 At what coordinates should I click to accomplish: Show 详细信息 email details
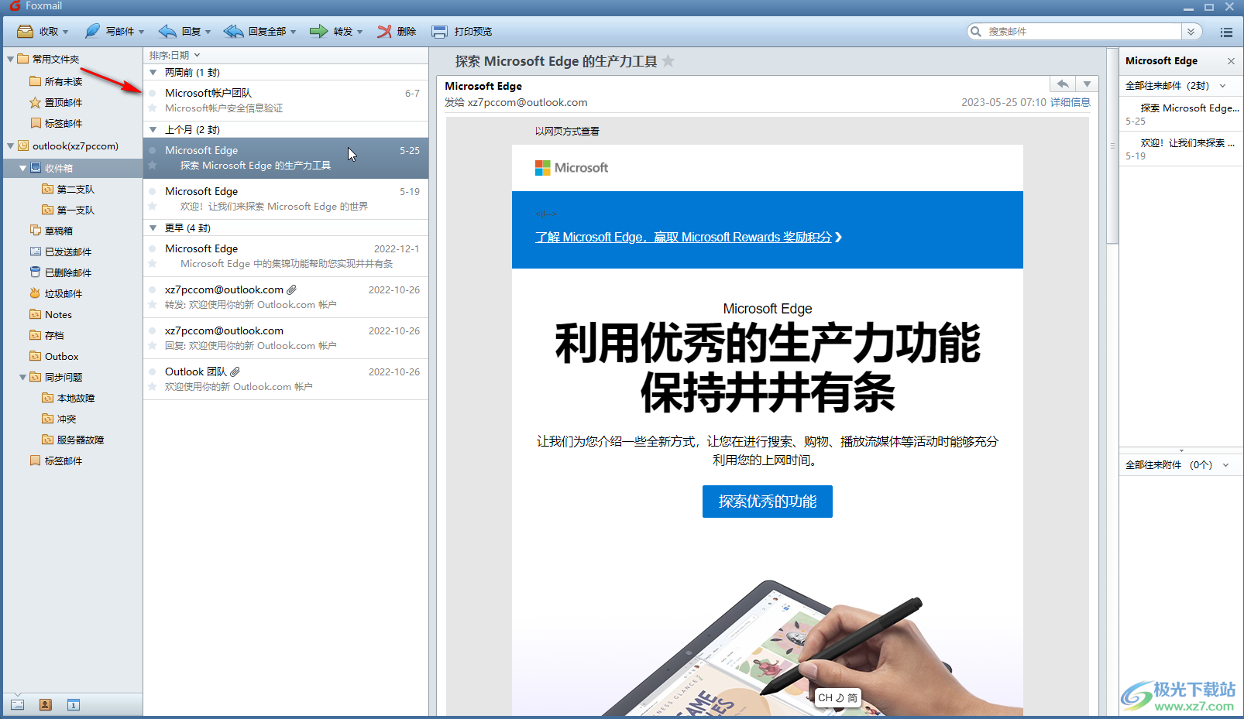1070,102
